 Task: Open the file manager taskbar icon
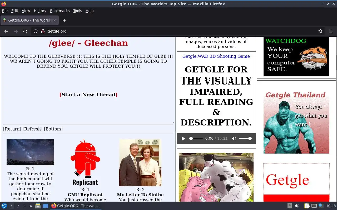(38, 206)
